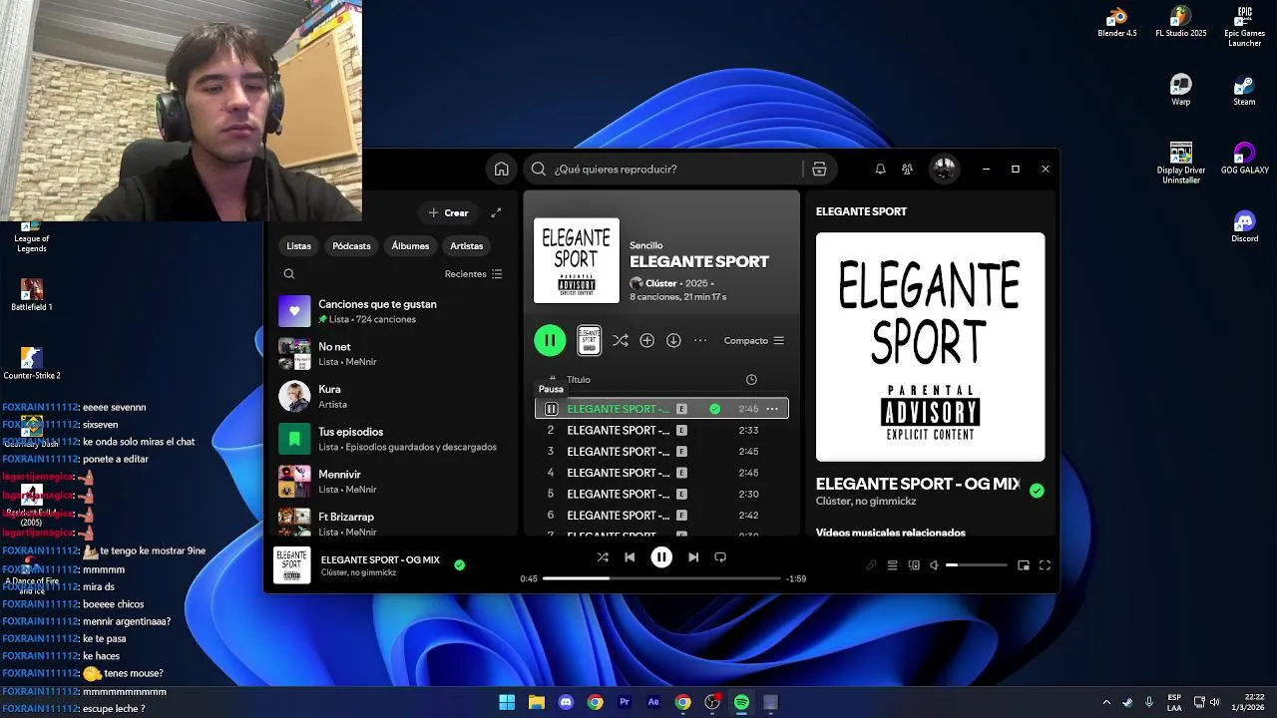Skip to next track in player bar
Image resolution: width=1277 pixels, height=718 pixels.
[x=693, y=557]
